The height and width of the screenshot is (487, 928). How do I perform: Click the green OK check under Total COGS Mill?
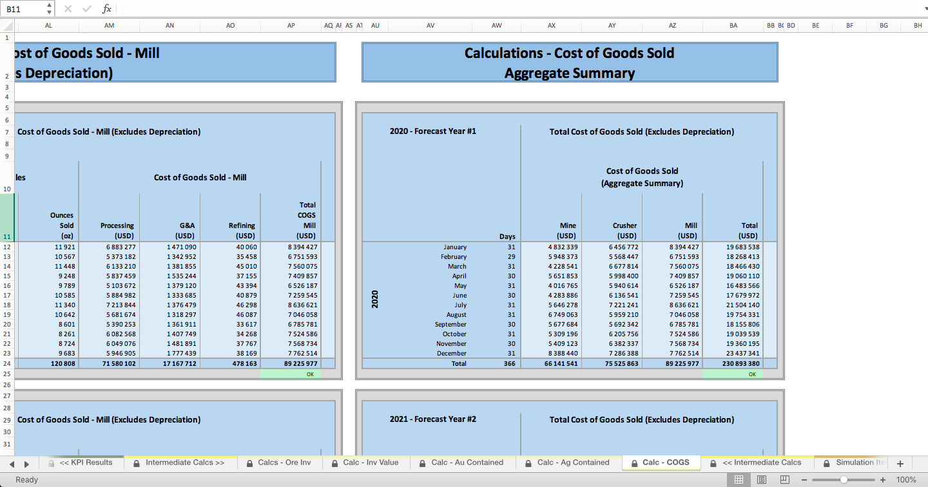click(291, 374)
